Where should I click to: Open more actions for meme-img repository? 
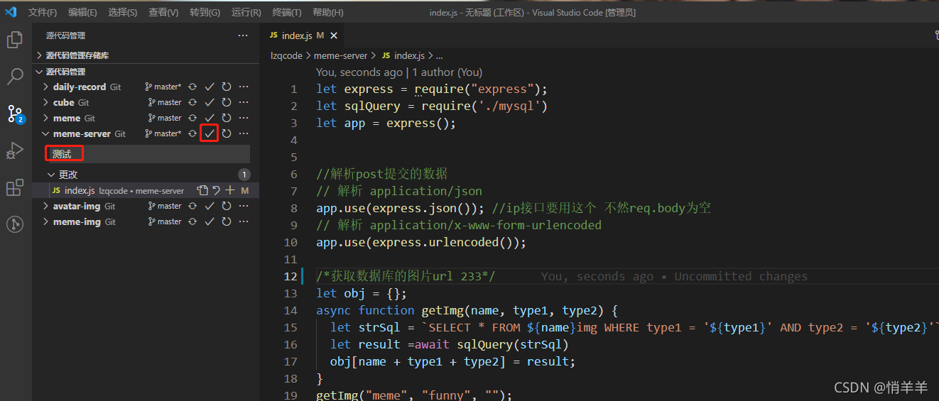tap(244, 221)
